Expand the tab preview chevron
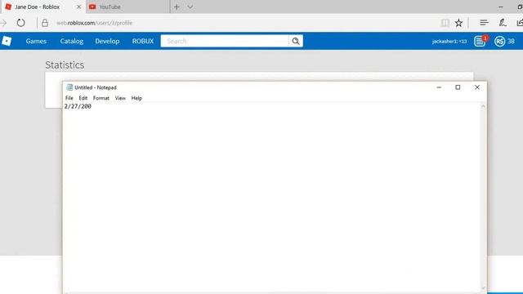This screenshot has height=294, width=523. tap(190, 7)
